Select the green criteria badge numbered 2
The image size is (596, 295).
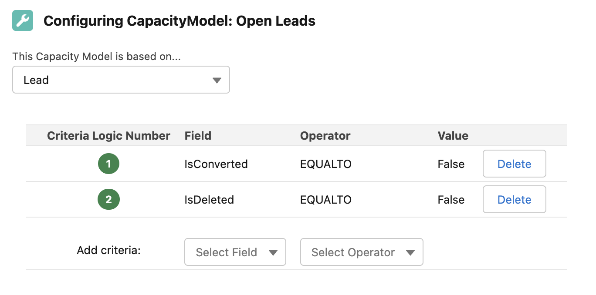[108, 200]
